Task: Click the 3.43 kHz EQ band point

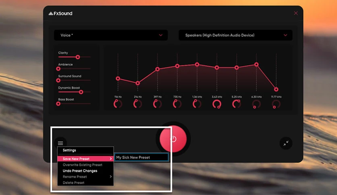Action: 216,67
